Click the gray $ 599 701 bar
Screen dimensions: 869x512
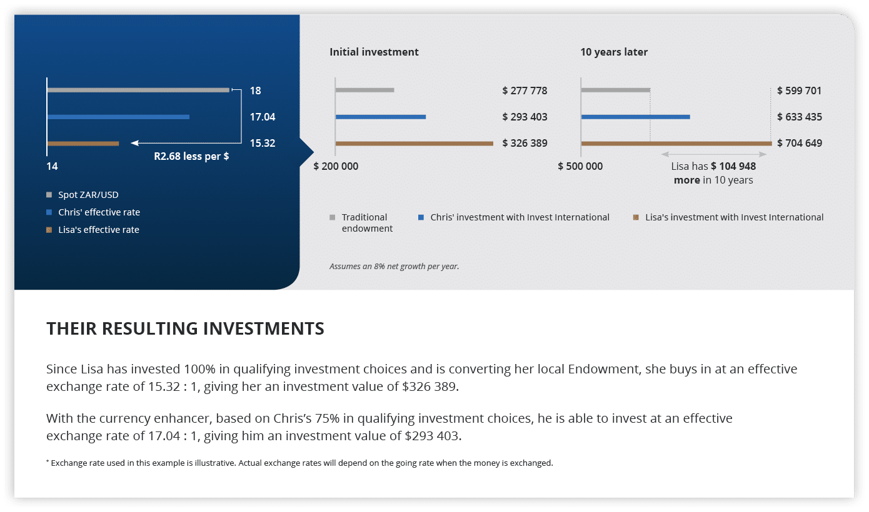click(x=615, y=90)
